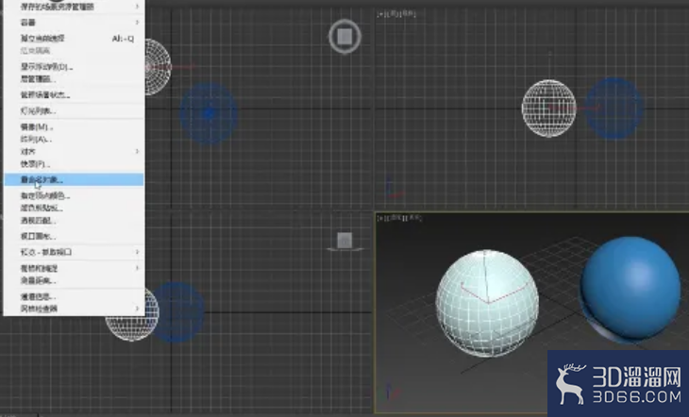This screenshot has width=689, height=417.
Task: Expand the 保存的场景资源管理器 submenu
Action: point(74,7)
